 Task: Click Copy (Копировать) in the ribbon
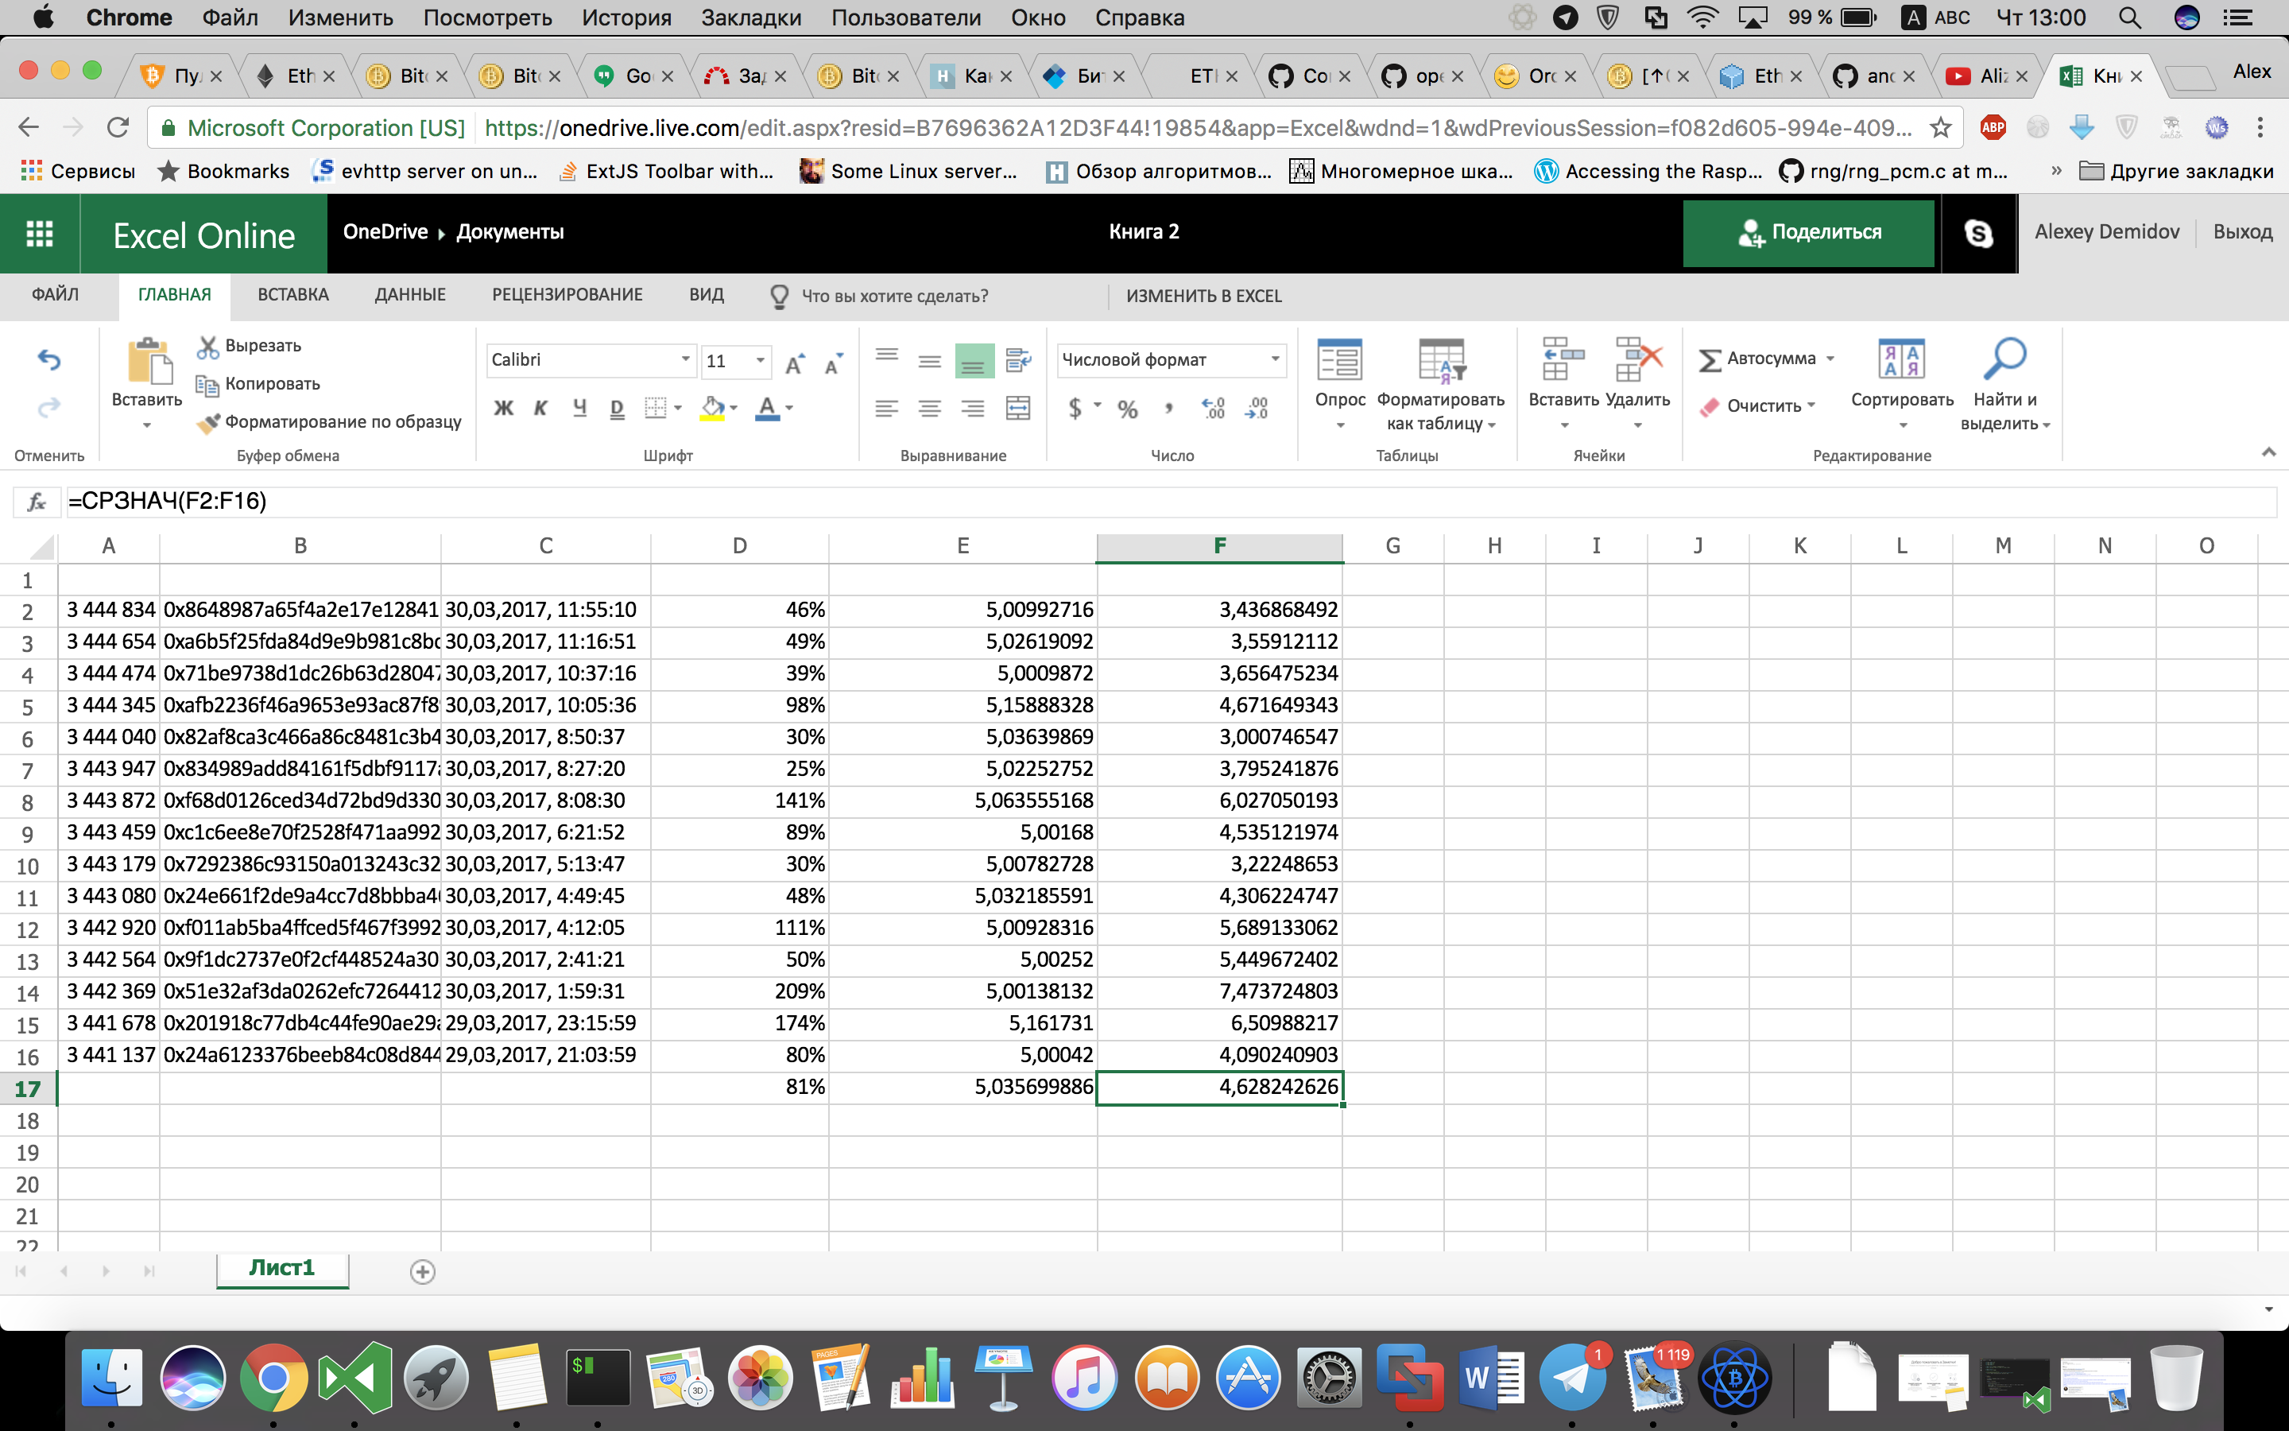tap(258, 383)
